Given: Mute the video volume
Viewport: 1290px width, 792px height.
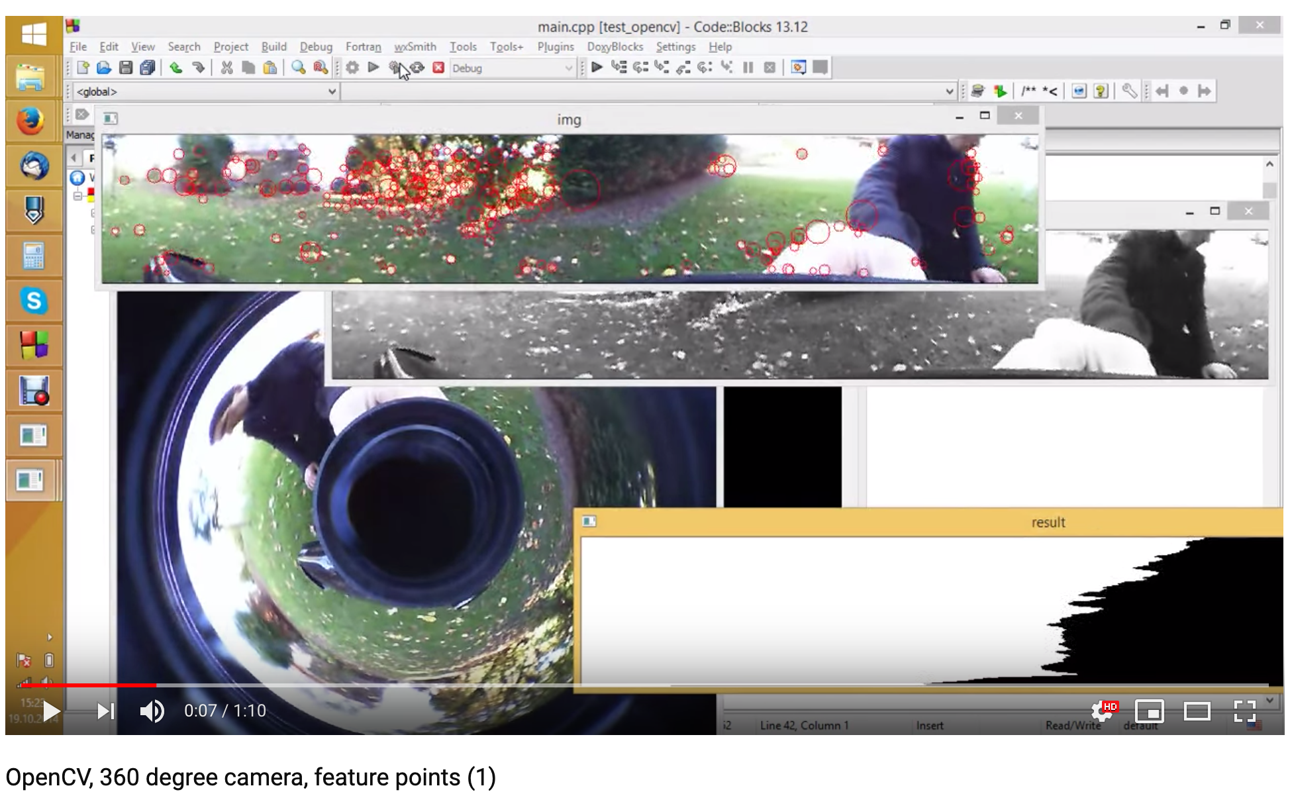Looking at the screenshot, I should coord(152,711).
